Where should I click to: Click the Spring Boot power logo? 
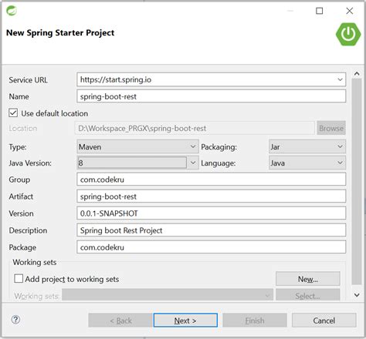click(x=348, y=34)
